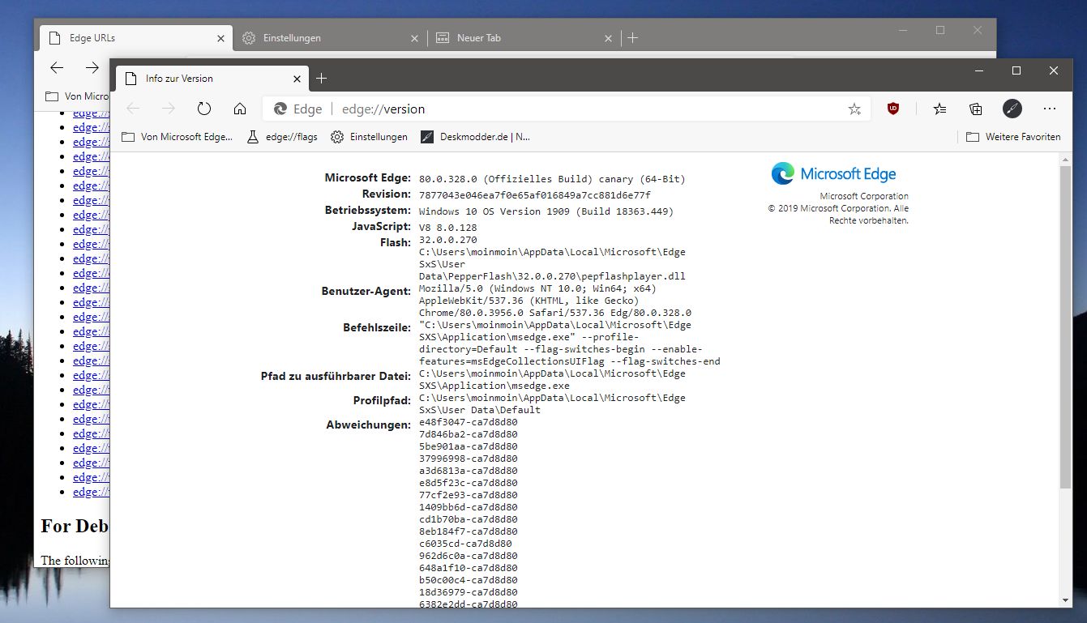The height and width of the screenshot is (623, 1087).
Task: Reload the edge://version page
Action: click(204, 109)
